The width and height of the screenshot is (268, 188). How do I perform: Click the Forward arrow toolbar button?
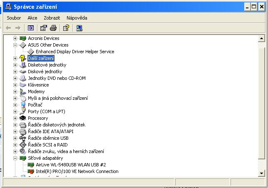[x=18, y=28]
